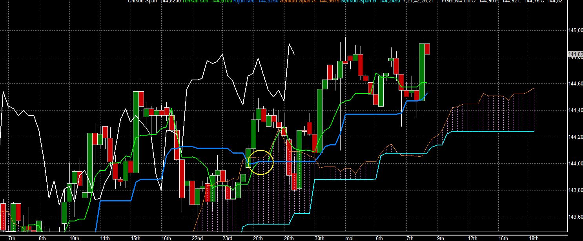Click the 25th date label
The image size is (583, 241).
point(258,238)
